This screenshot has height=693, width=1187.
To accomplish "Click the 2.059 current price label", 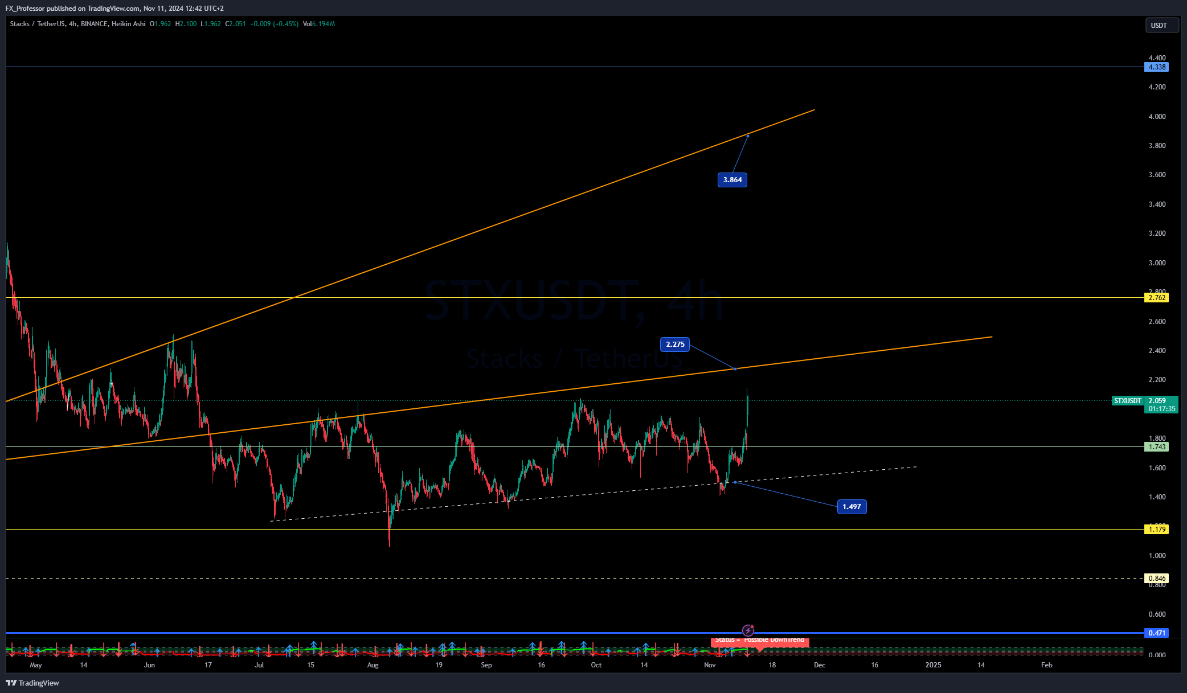I will coord(1157,401).
